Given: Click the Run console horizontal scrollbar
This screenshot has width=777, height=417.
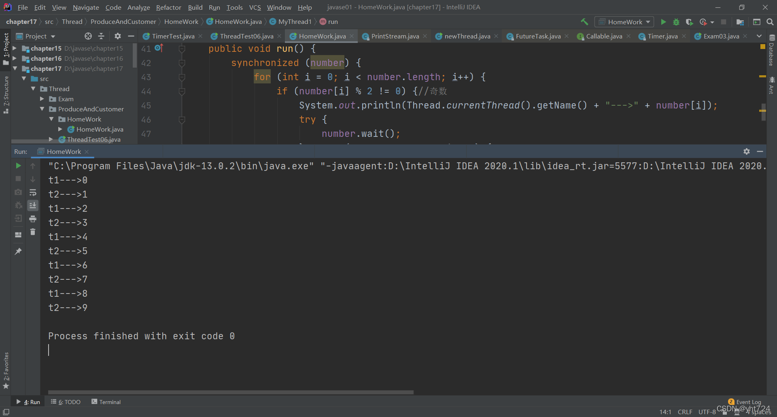Looking at the screenshot, I should [x=231, y=392].
